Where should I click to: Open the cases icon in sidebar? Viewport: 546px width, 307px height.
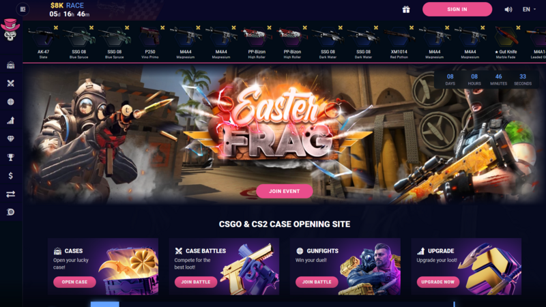point(11,65)
